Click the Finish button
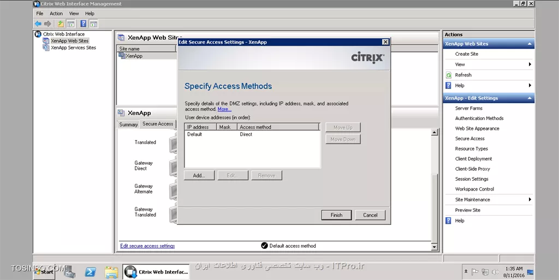The width and height of the screenshot is (559, 280). pyautogui.click(x=336, y=215)
